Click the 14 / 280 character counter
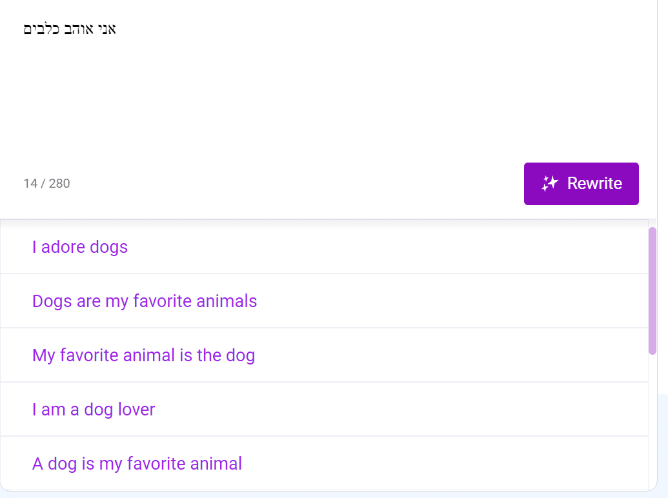 point(47,183)
